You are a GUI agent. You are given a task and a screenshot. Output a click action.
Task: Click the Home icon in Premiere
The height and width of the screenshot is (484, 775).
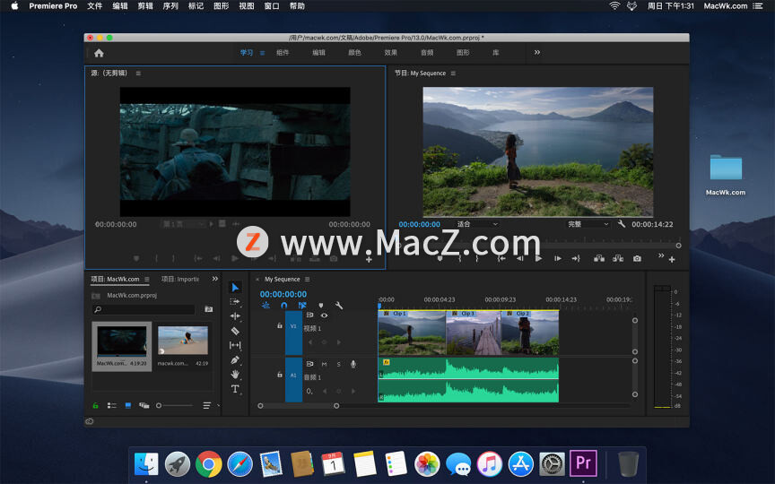(99, 54)
